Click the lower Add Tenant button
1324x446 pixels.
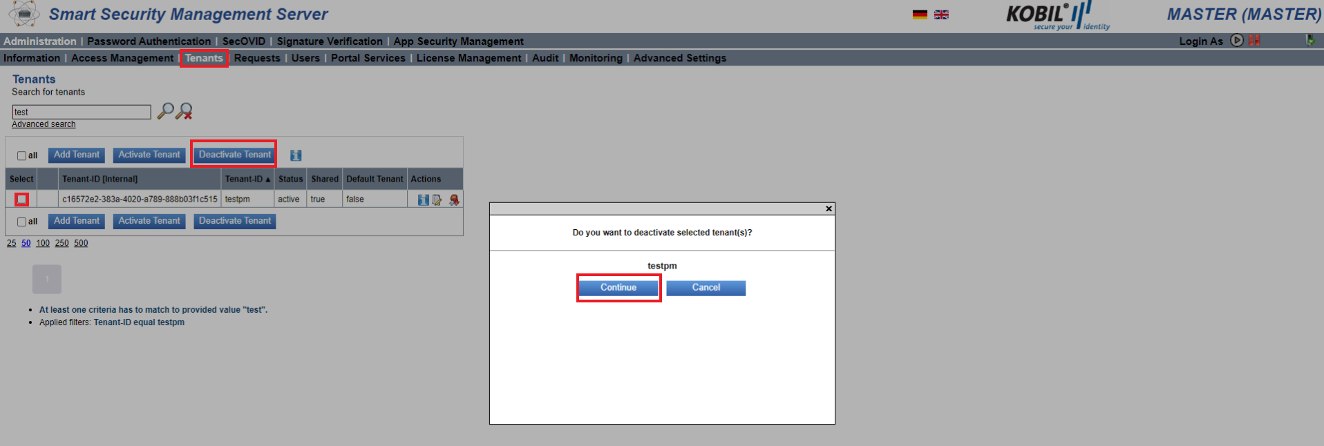(x=77, y=221)
